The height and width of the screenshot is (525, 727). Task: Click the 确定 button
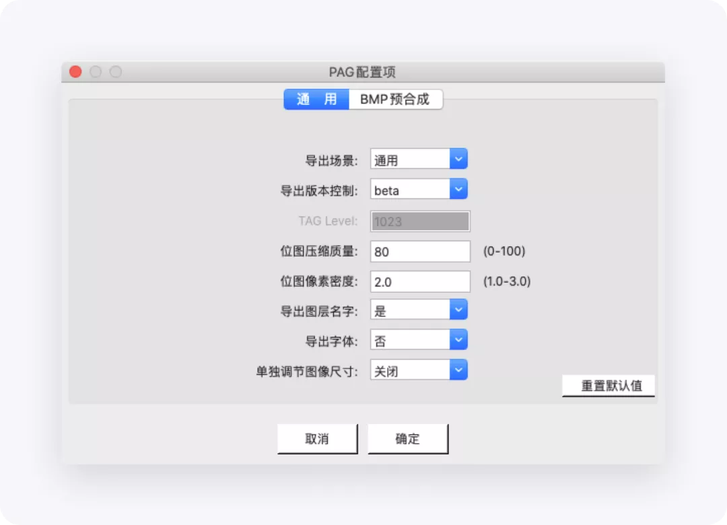[x=408, y=438]
